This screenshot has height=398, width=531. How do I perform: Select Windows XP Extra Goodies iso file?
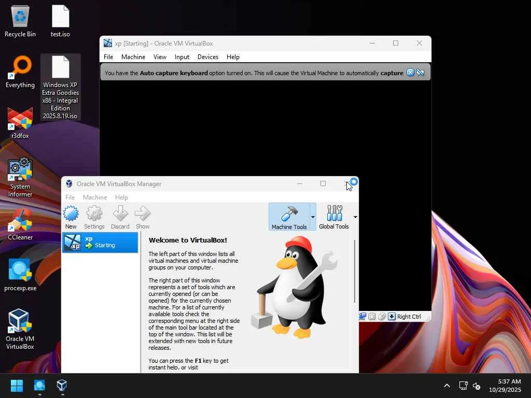(x=60, y=87)
